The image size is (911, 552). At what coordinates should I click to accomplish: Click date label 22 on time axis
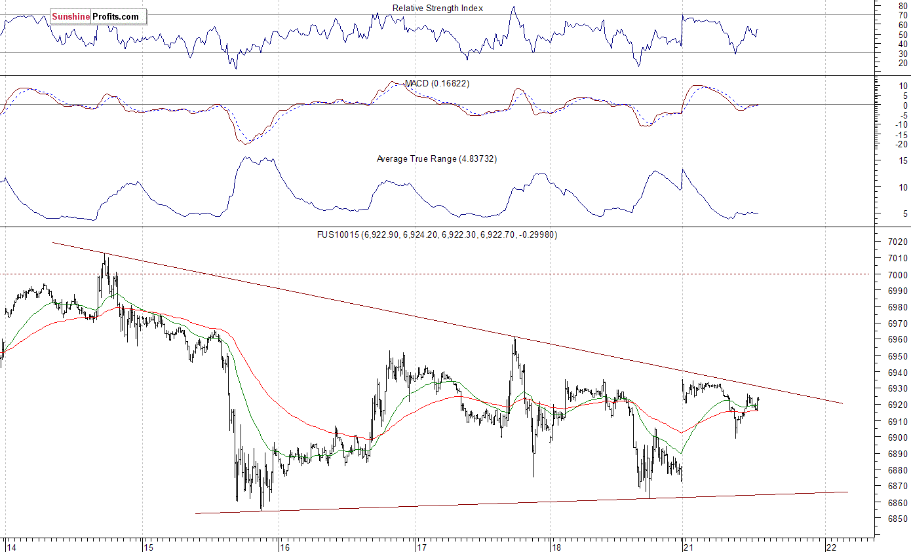click(x=830, y=547)
